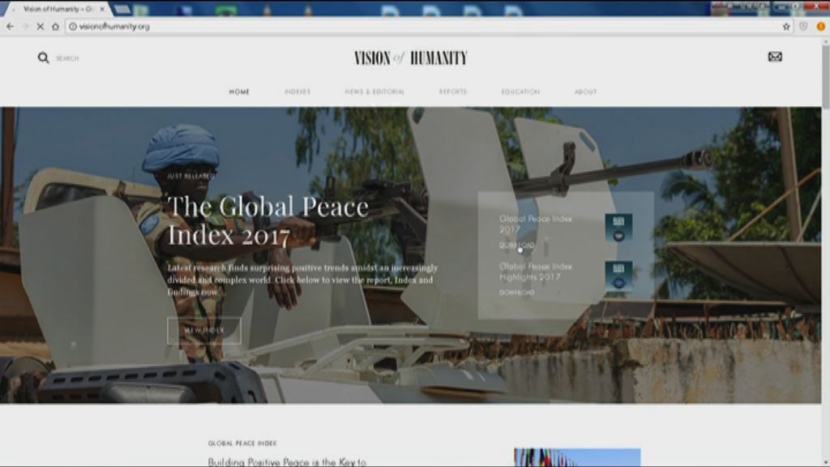This screenshot has height=467, width=830.
Task: Click the View Index button
Action: coord(204,330)
